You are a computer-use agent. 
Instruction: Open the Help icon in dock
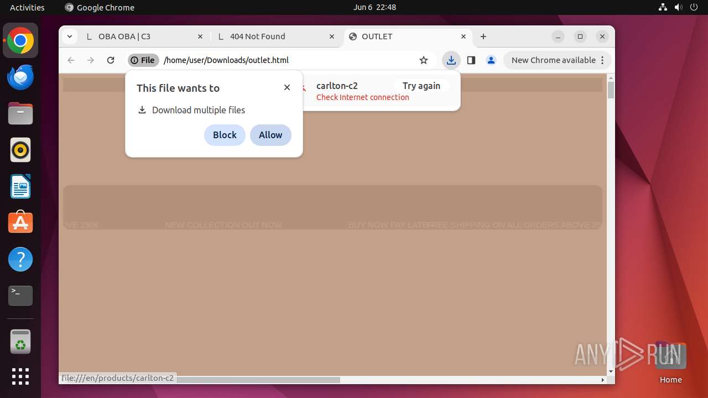[x=20, y=259]
